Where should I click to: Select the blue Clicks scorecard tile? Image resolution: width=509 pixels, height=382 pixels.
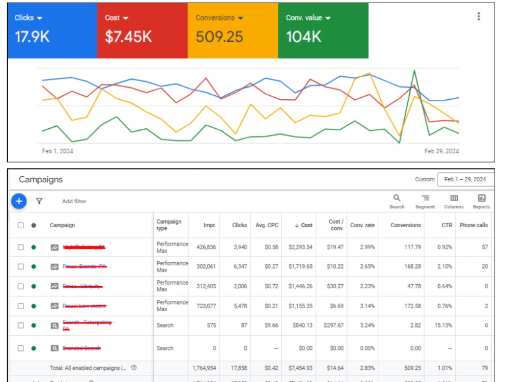(52, 31)
